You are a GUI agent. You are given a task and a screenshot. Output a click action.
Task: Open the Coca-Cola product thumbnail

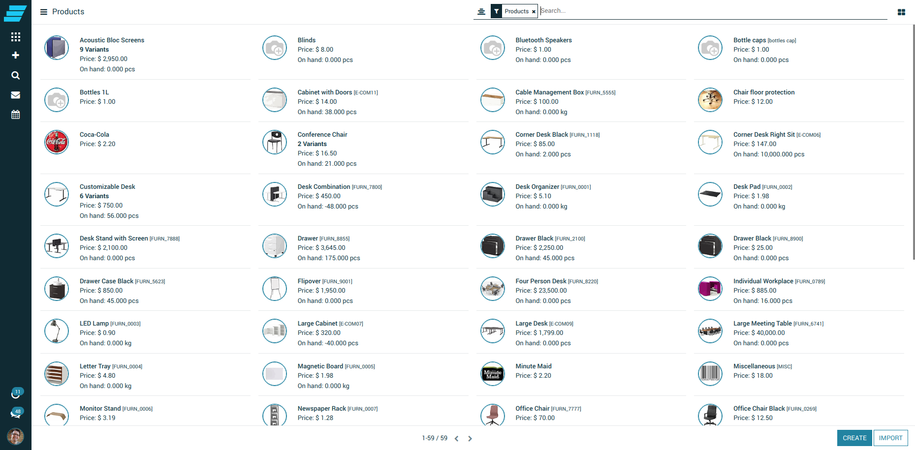(x=57, y=142)
